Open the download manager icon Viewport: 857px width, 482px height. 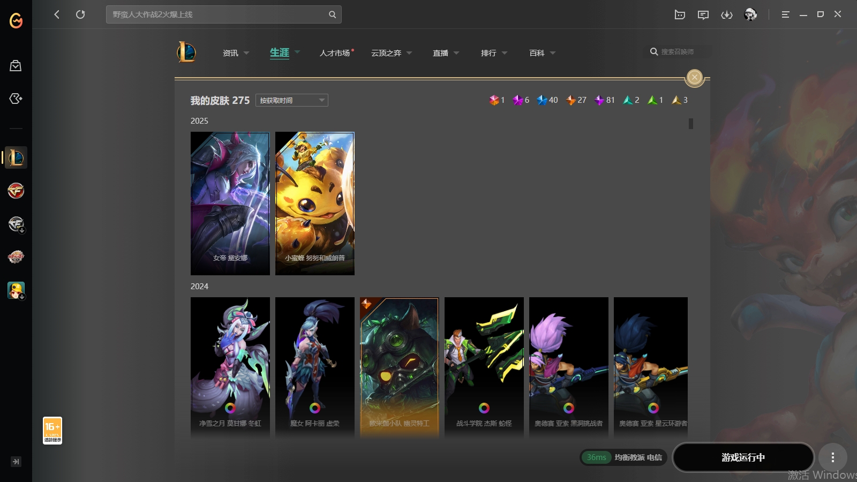click(726, 14)
